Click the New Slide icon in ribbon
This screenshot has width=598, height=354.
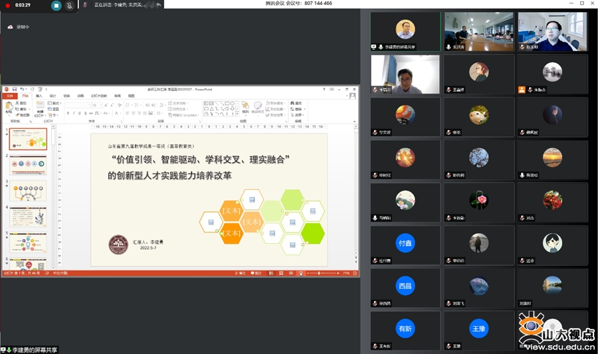click(x=41, y=106)
